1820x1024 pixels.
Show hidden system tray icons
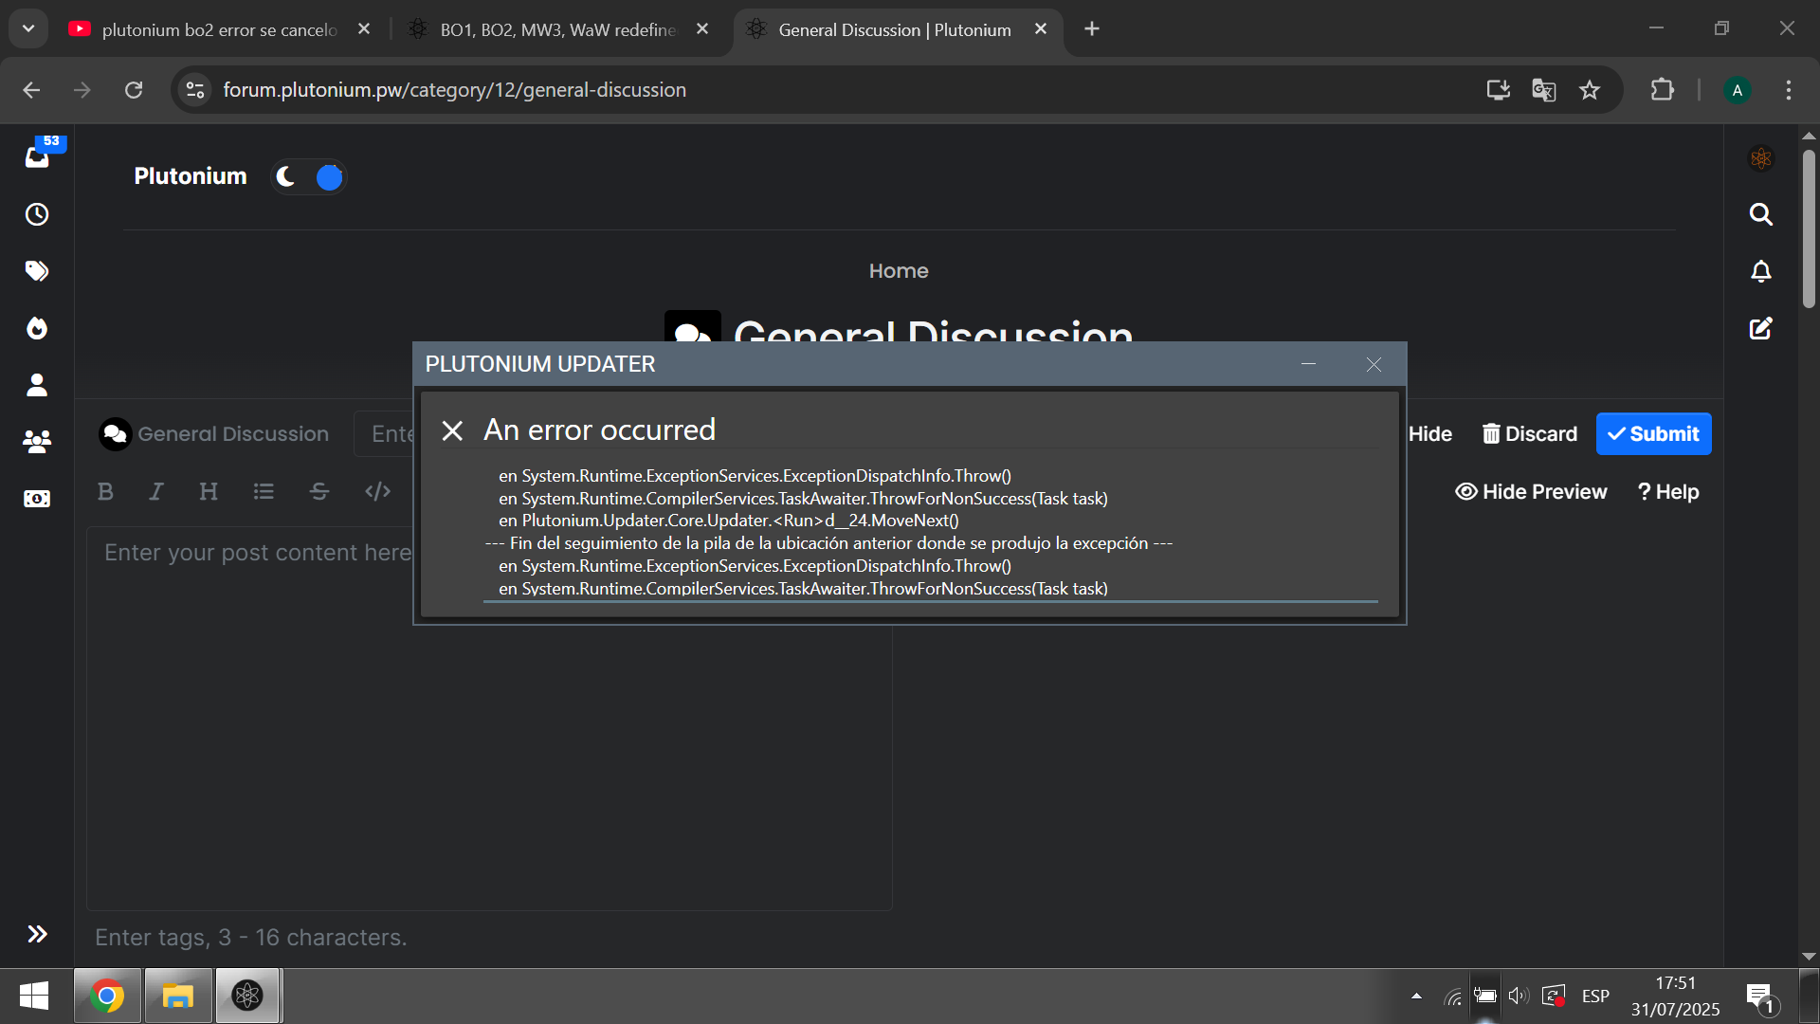point(1416,996)
